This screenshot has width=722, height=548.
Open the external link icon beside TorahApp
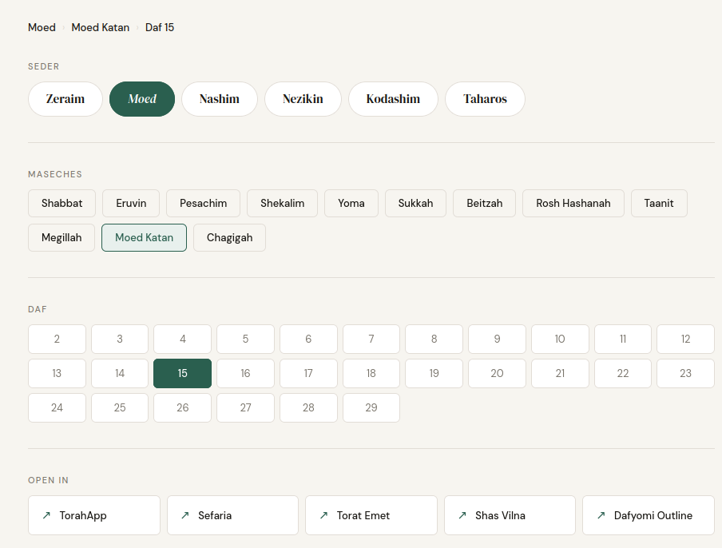coord(46,515)
